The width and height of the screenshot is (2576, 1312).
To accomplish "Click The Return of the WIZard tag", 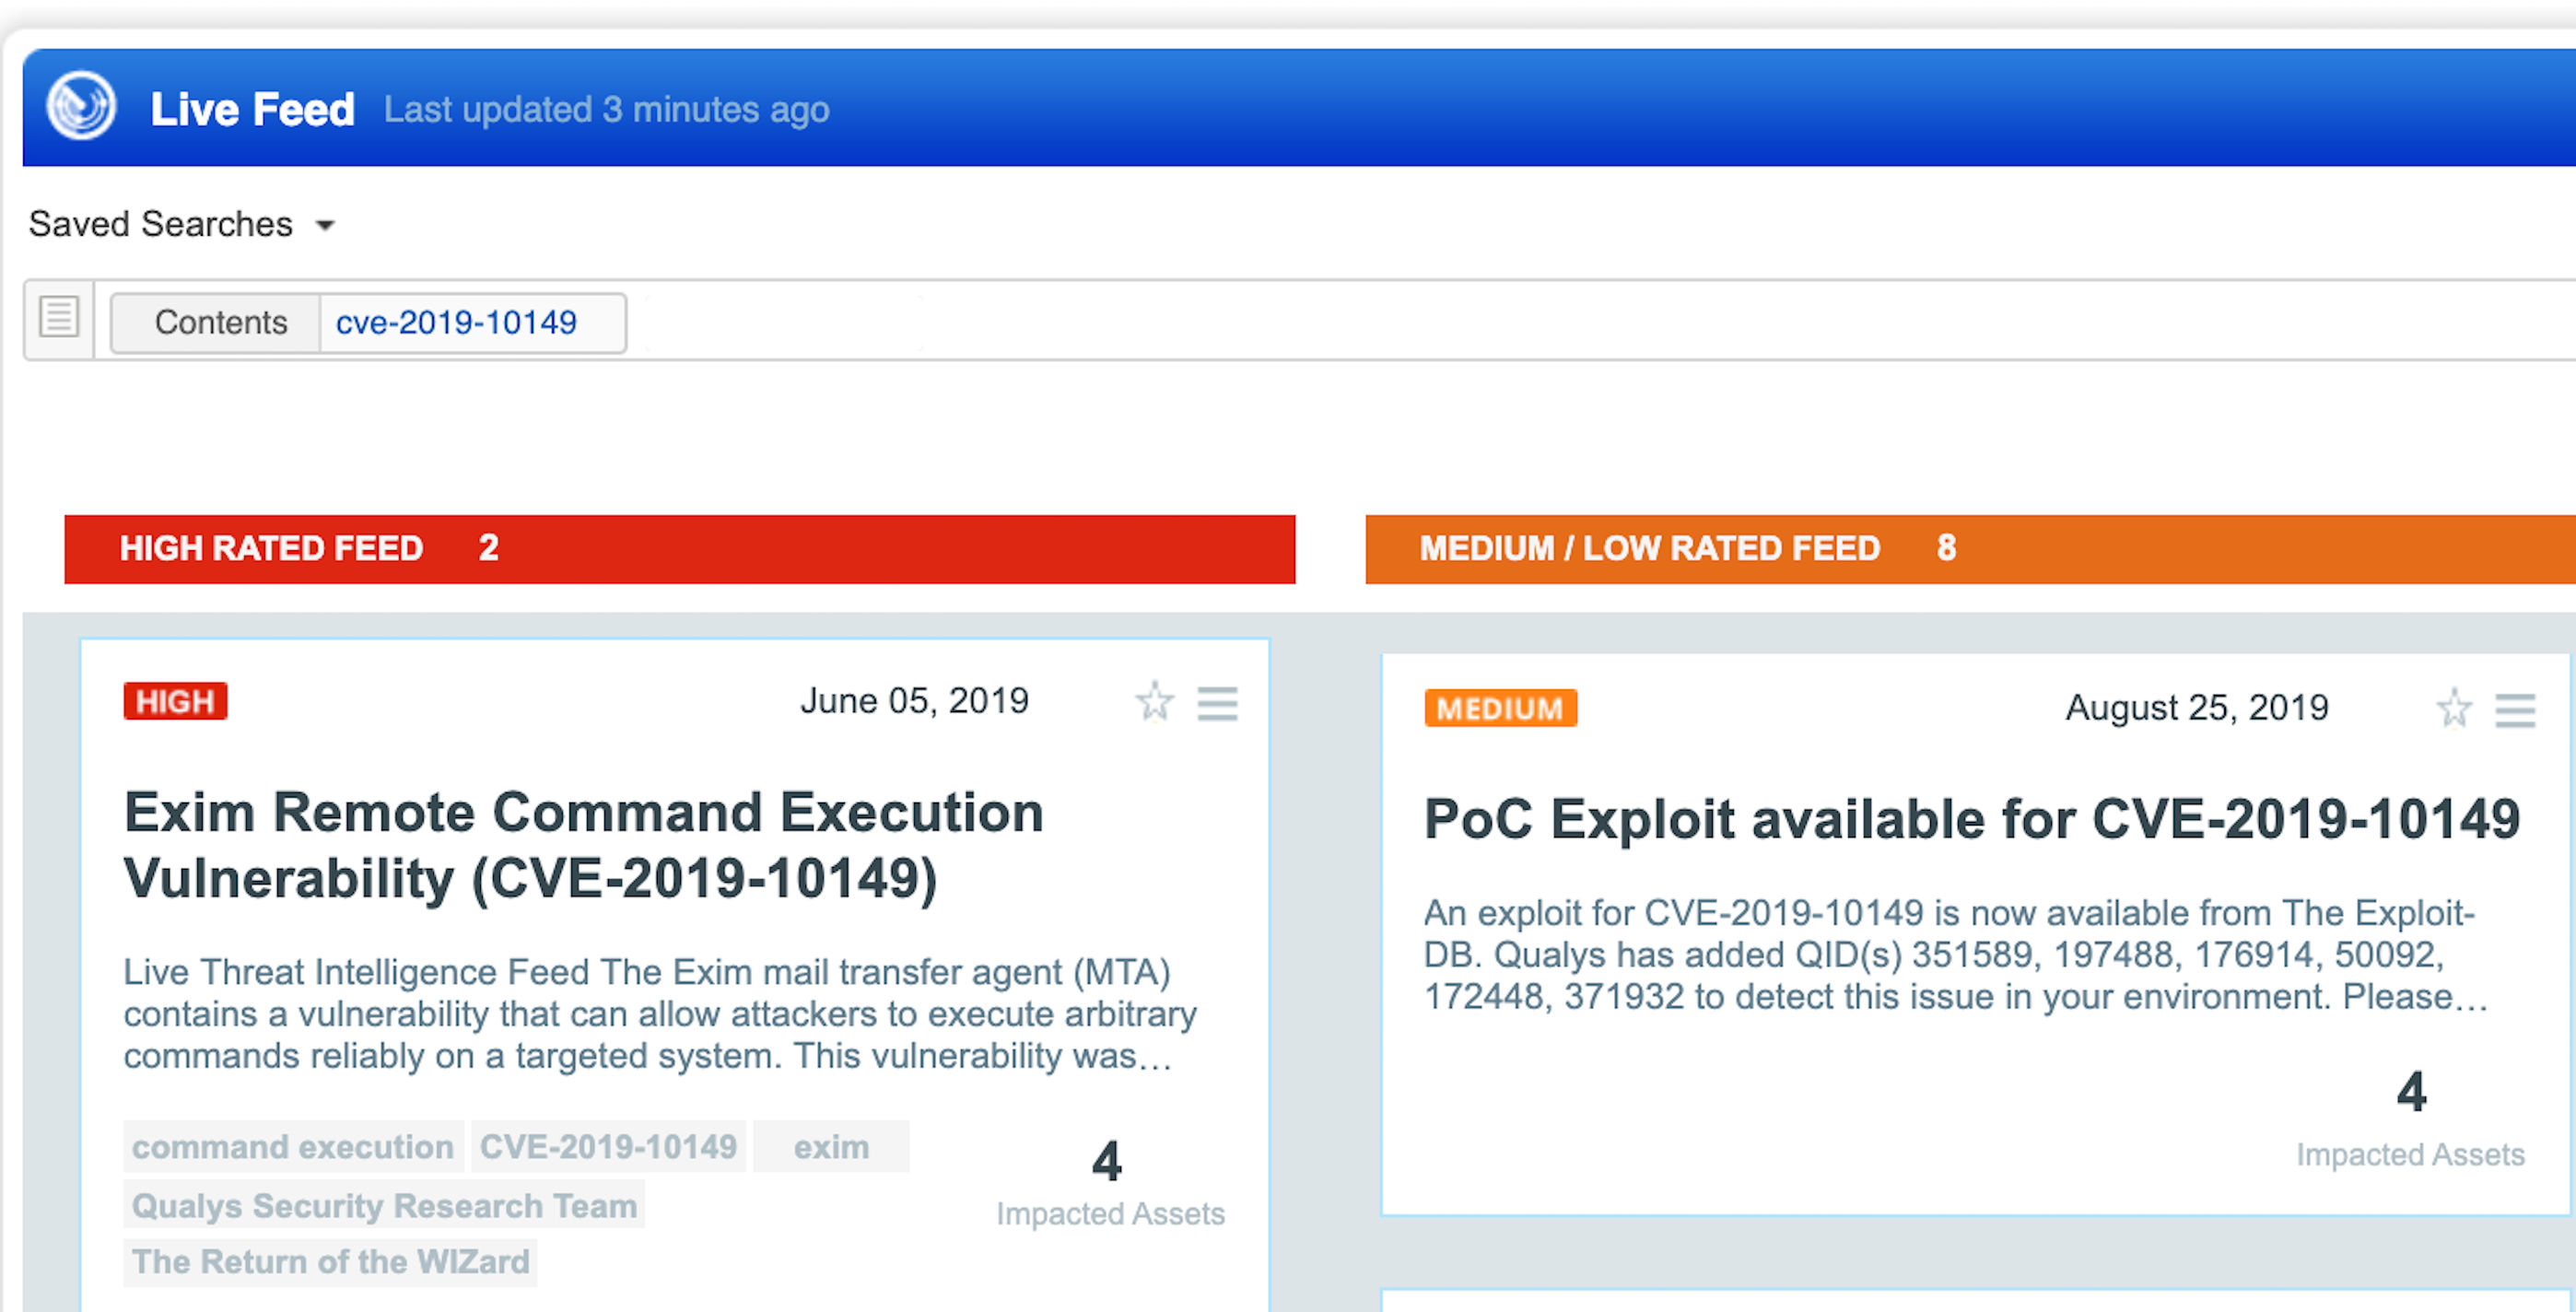I will pos(330,1261).
